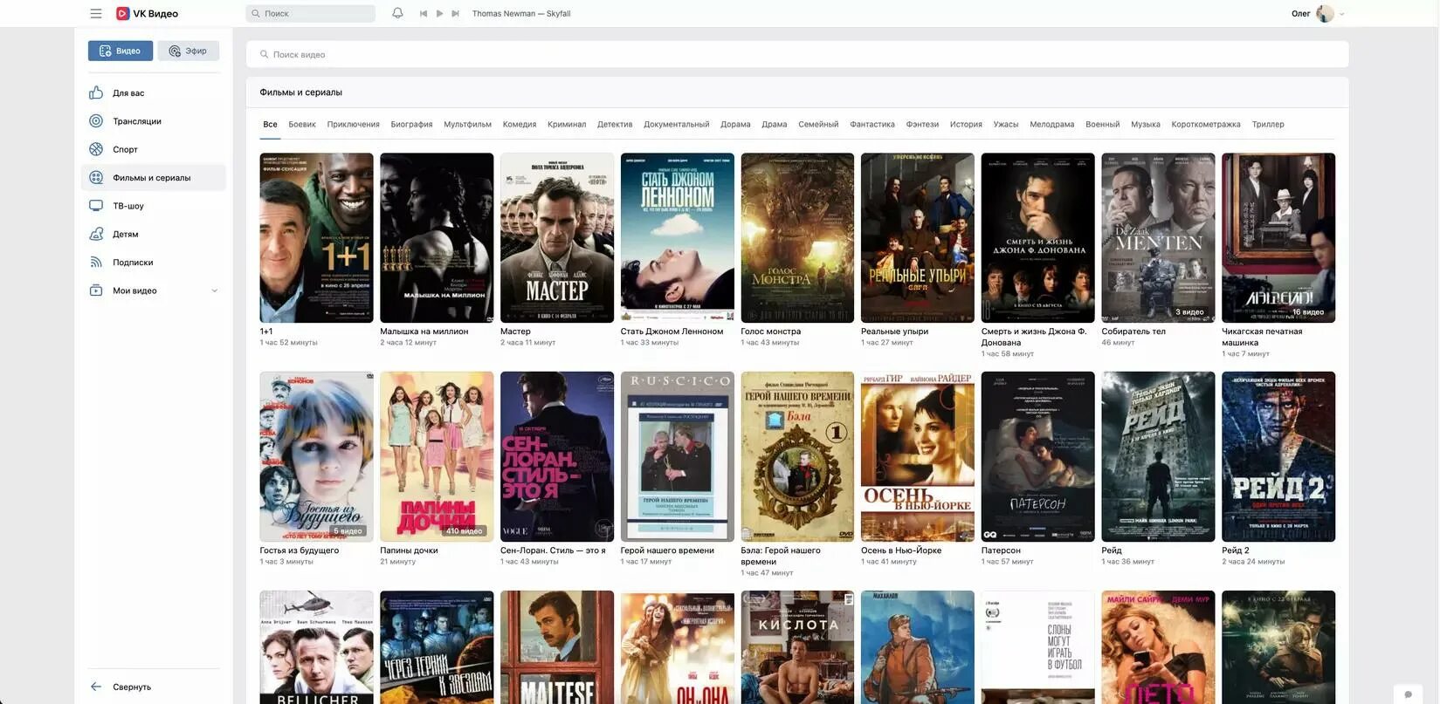Open the Для вас thumbs-up icon

96,92
